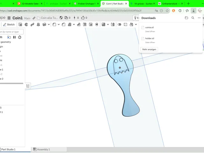204x153 pixels.
Task: Select the Hole tool
Action: (x=91, y=25)
